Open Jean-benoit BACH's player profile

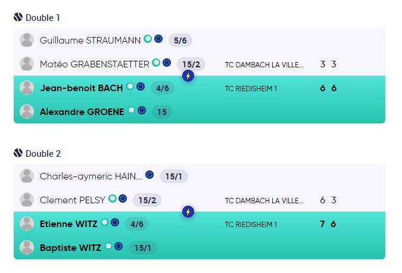pos(81,88)
